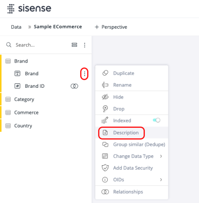Expand the Commerce table

point(27,113)
